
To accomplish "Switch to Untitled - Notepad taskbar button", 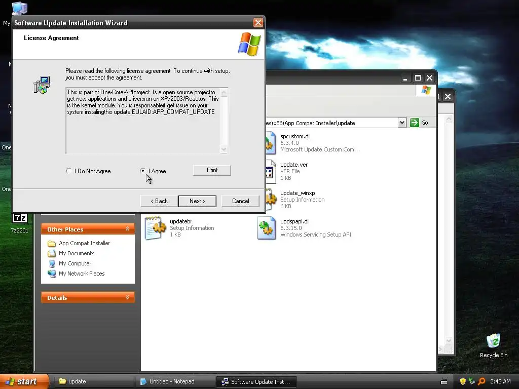I will [x=175, y=381].
